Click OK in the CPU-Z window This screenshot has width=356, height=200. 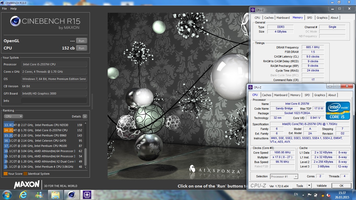pos(341,186)
